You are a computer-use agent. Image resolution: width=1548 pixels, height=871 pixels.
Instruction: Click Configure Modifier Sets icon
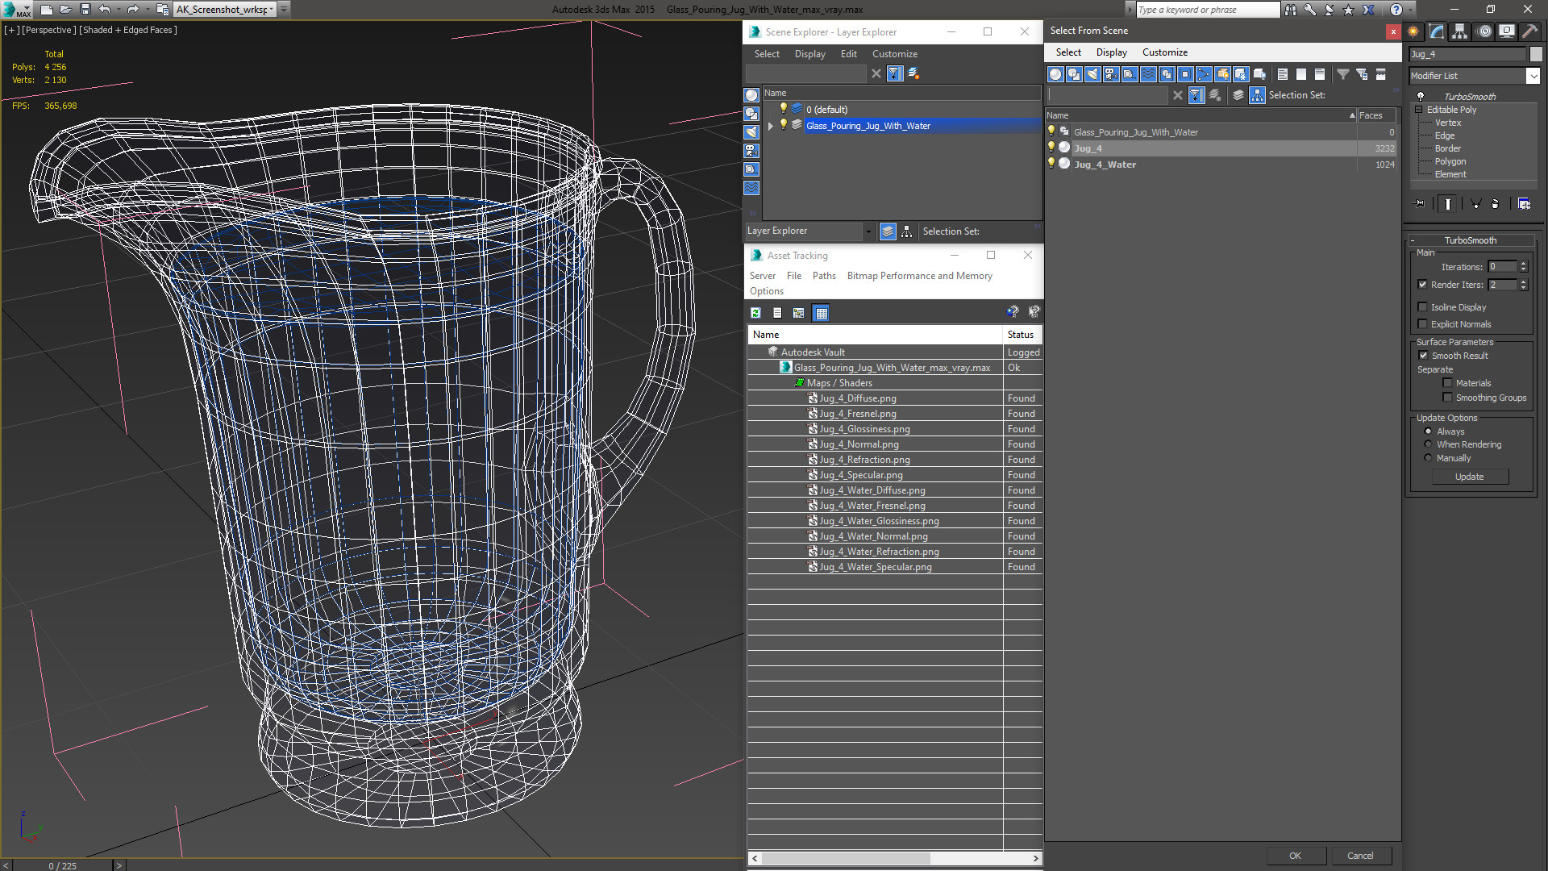[x=1524, y=204]
